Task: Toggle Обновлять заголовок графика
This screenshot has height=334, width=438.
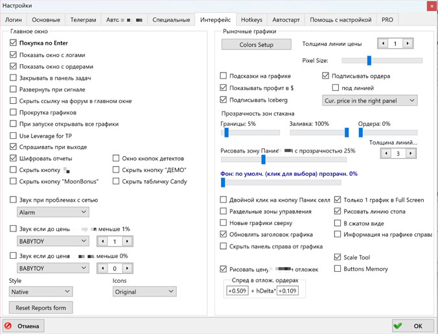Action: point(223,234)
